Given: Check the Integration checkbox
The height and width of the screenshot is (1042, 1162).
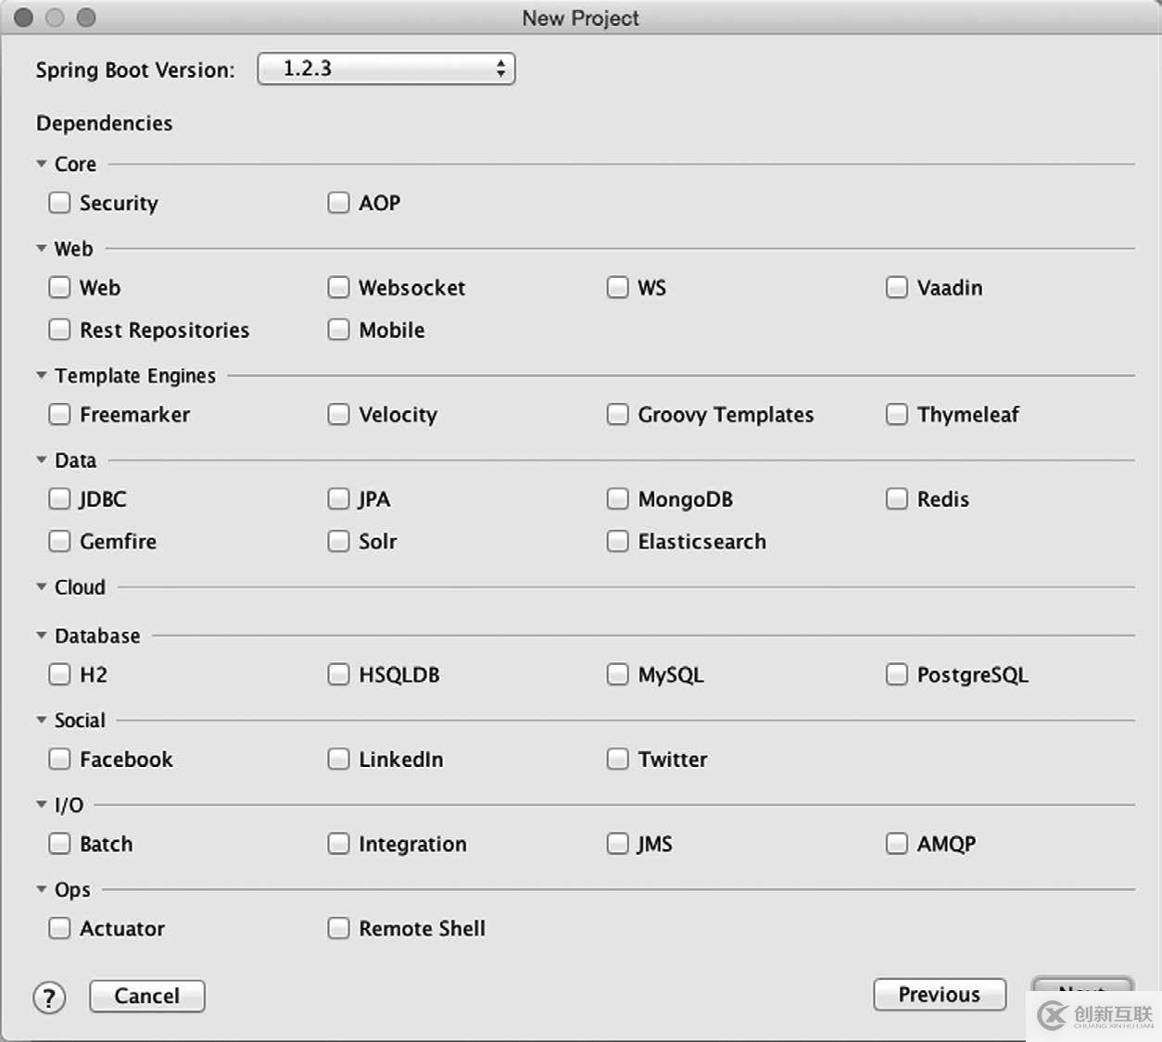Looking at the screenshot, I should click(338, 844).
